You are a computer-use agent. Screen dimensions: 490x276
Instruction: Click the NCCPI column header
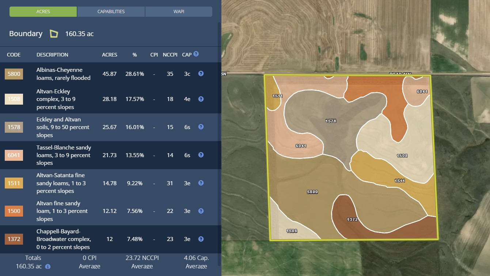pos(170,55)
